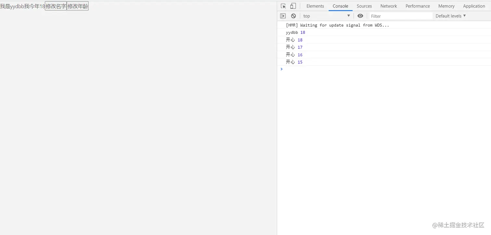The height and width of the screenshot is (235, 491).
Task: Click the 修改名字 button
Action: pyautogui.click(x=56, y=6)
